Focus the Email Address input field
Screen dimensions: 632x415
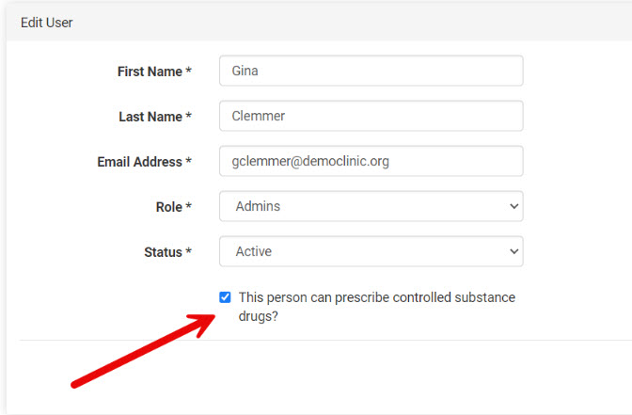click(x=371, y=161)
